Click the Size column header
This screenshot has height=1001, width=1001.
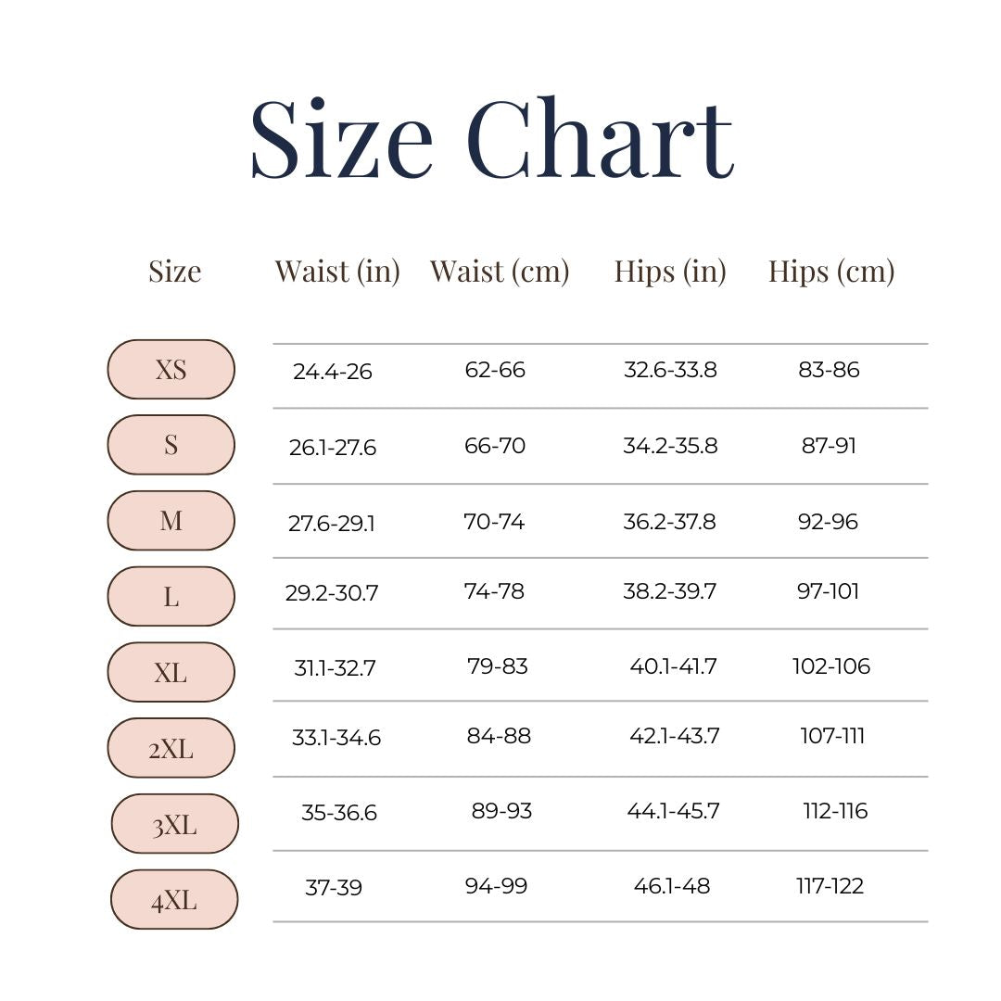[175, 272]
